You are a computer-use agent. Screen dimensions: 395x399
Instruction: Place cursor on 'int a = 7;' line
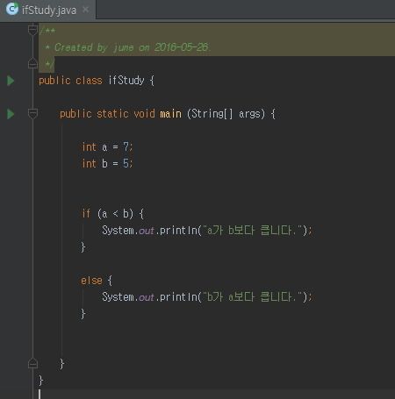[107, 146]
